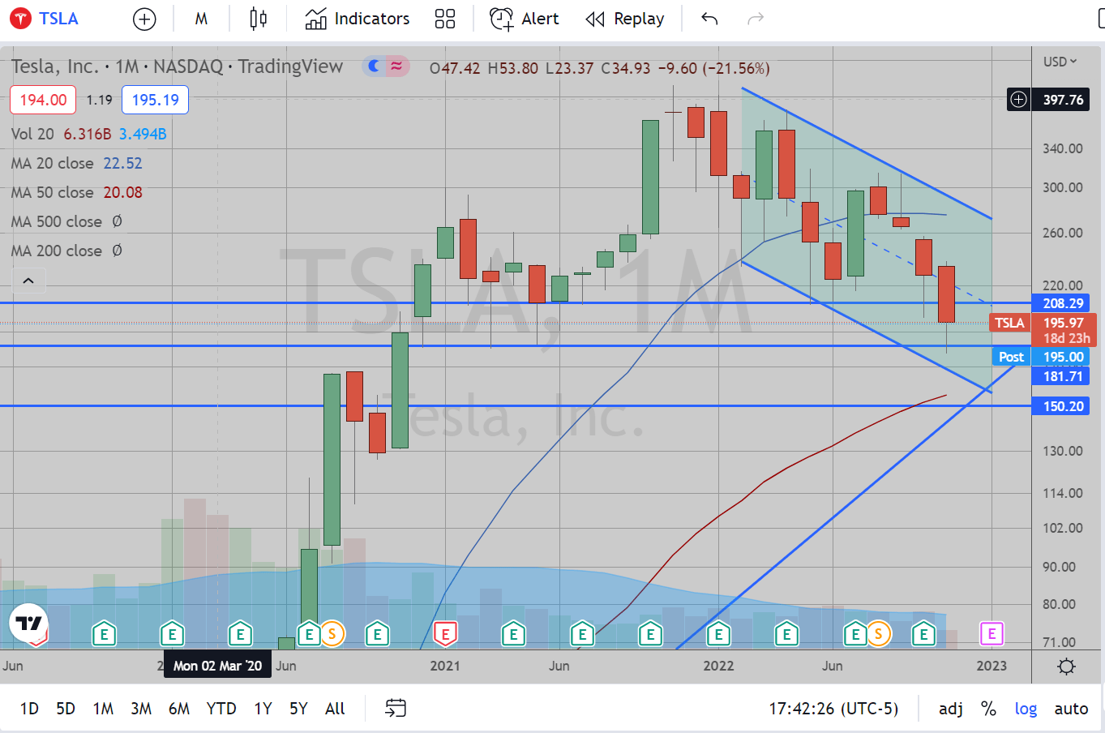Viewport: 1105px width, 733px height.
Task: Open the red earnings E marker near 2021
Action: pyautogui.click(x=445, y=633)
